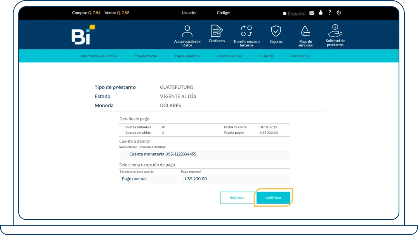Open the Gestiones document icon

[x=217, y=31]
